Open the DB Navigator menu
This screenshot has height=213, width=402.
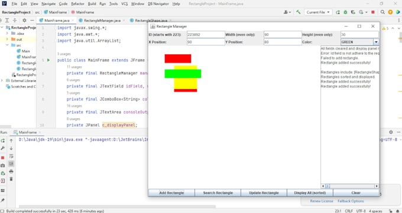pos(158,4)
